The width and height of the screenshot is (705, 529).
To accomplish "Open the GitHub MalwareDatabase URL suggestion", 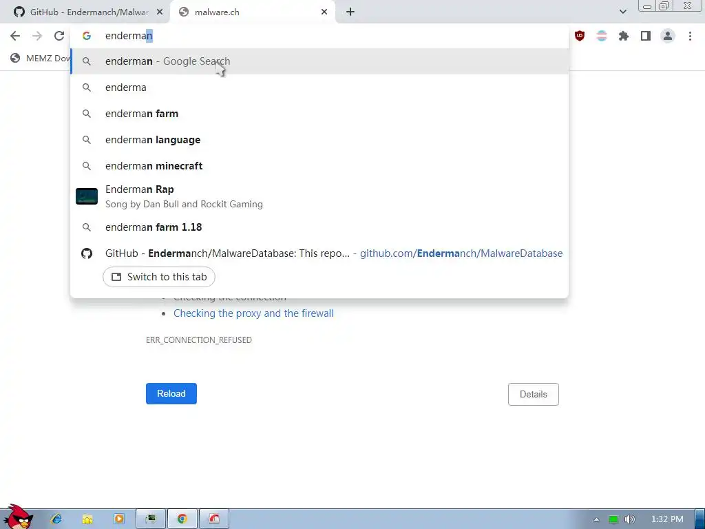I will (319, 253).
